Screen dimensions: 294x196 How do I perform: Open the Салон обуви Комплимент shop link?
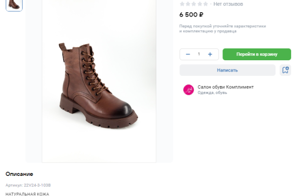[x=225, y=87]
